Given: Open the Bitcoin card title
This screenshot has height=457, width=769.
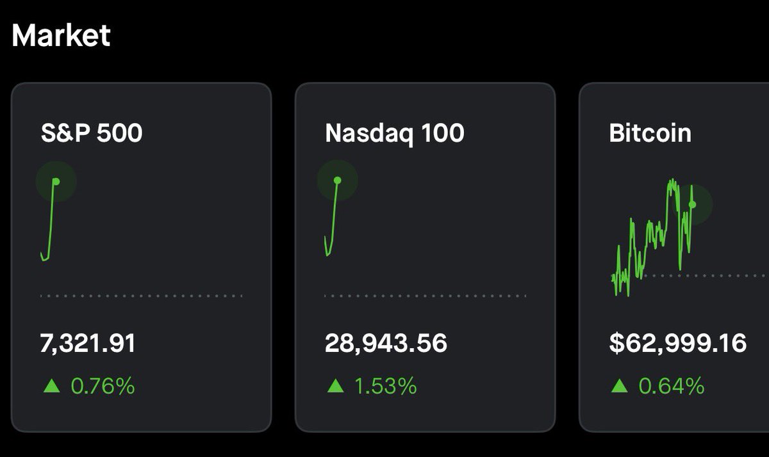Looking at the screenshot, I should pyautogui.click(x=650, y=133).
